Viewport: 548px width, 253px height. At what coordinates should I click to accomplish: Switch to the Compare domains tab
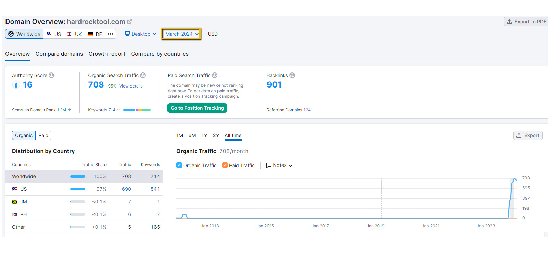pos(59,54)
